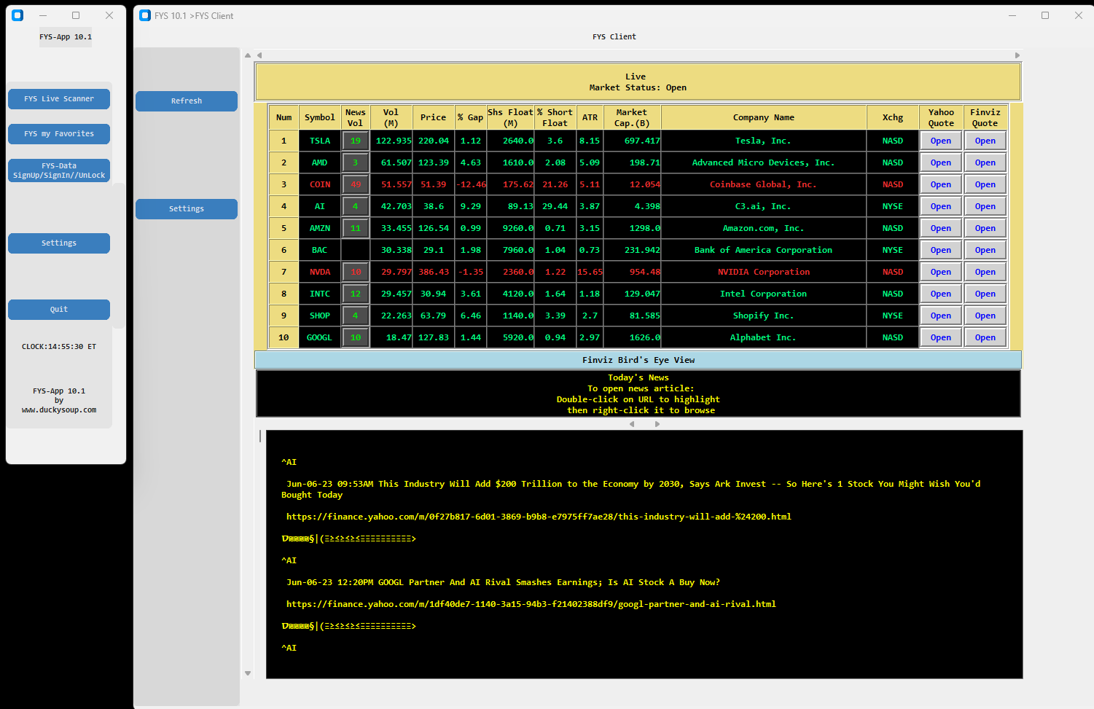Click the googl-partner-and-ai-rival news URL
Viewport: 1094px width, 709px height.
[x=531, y=604]
